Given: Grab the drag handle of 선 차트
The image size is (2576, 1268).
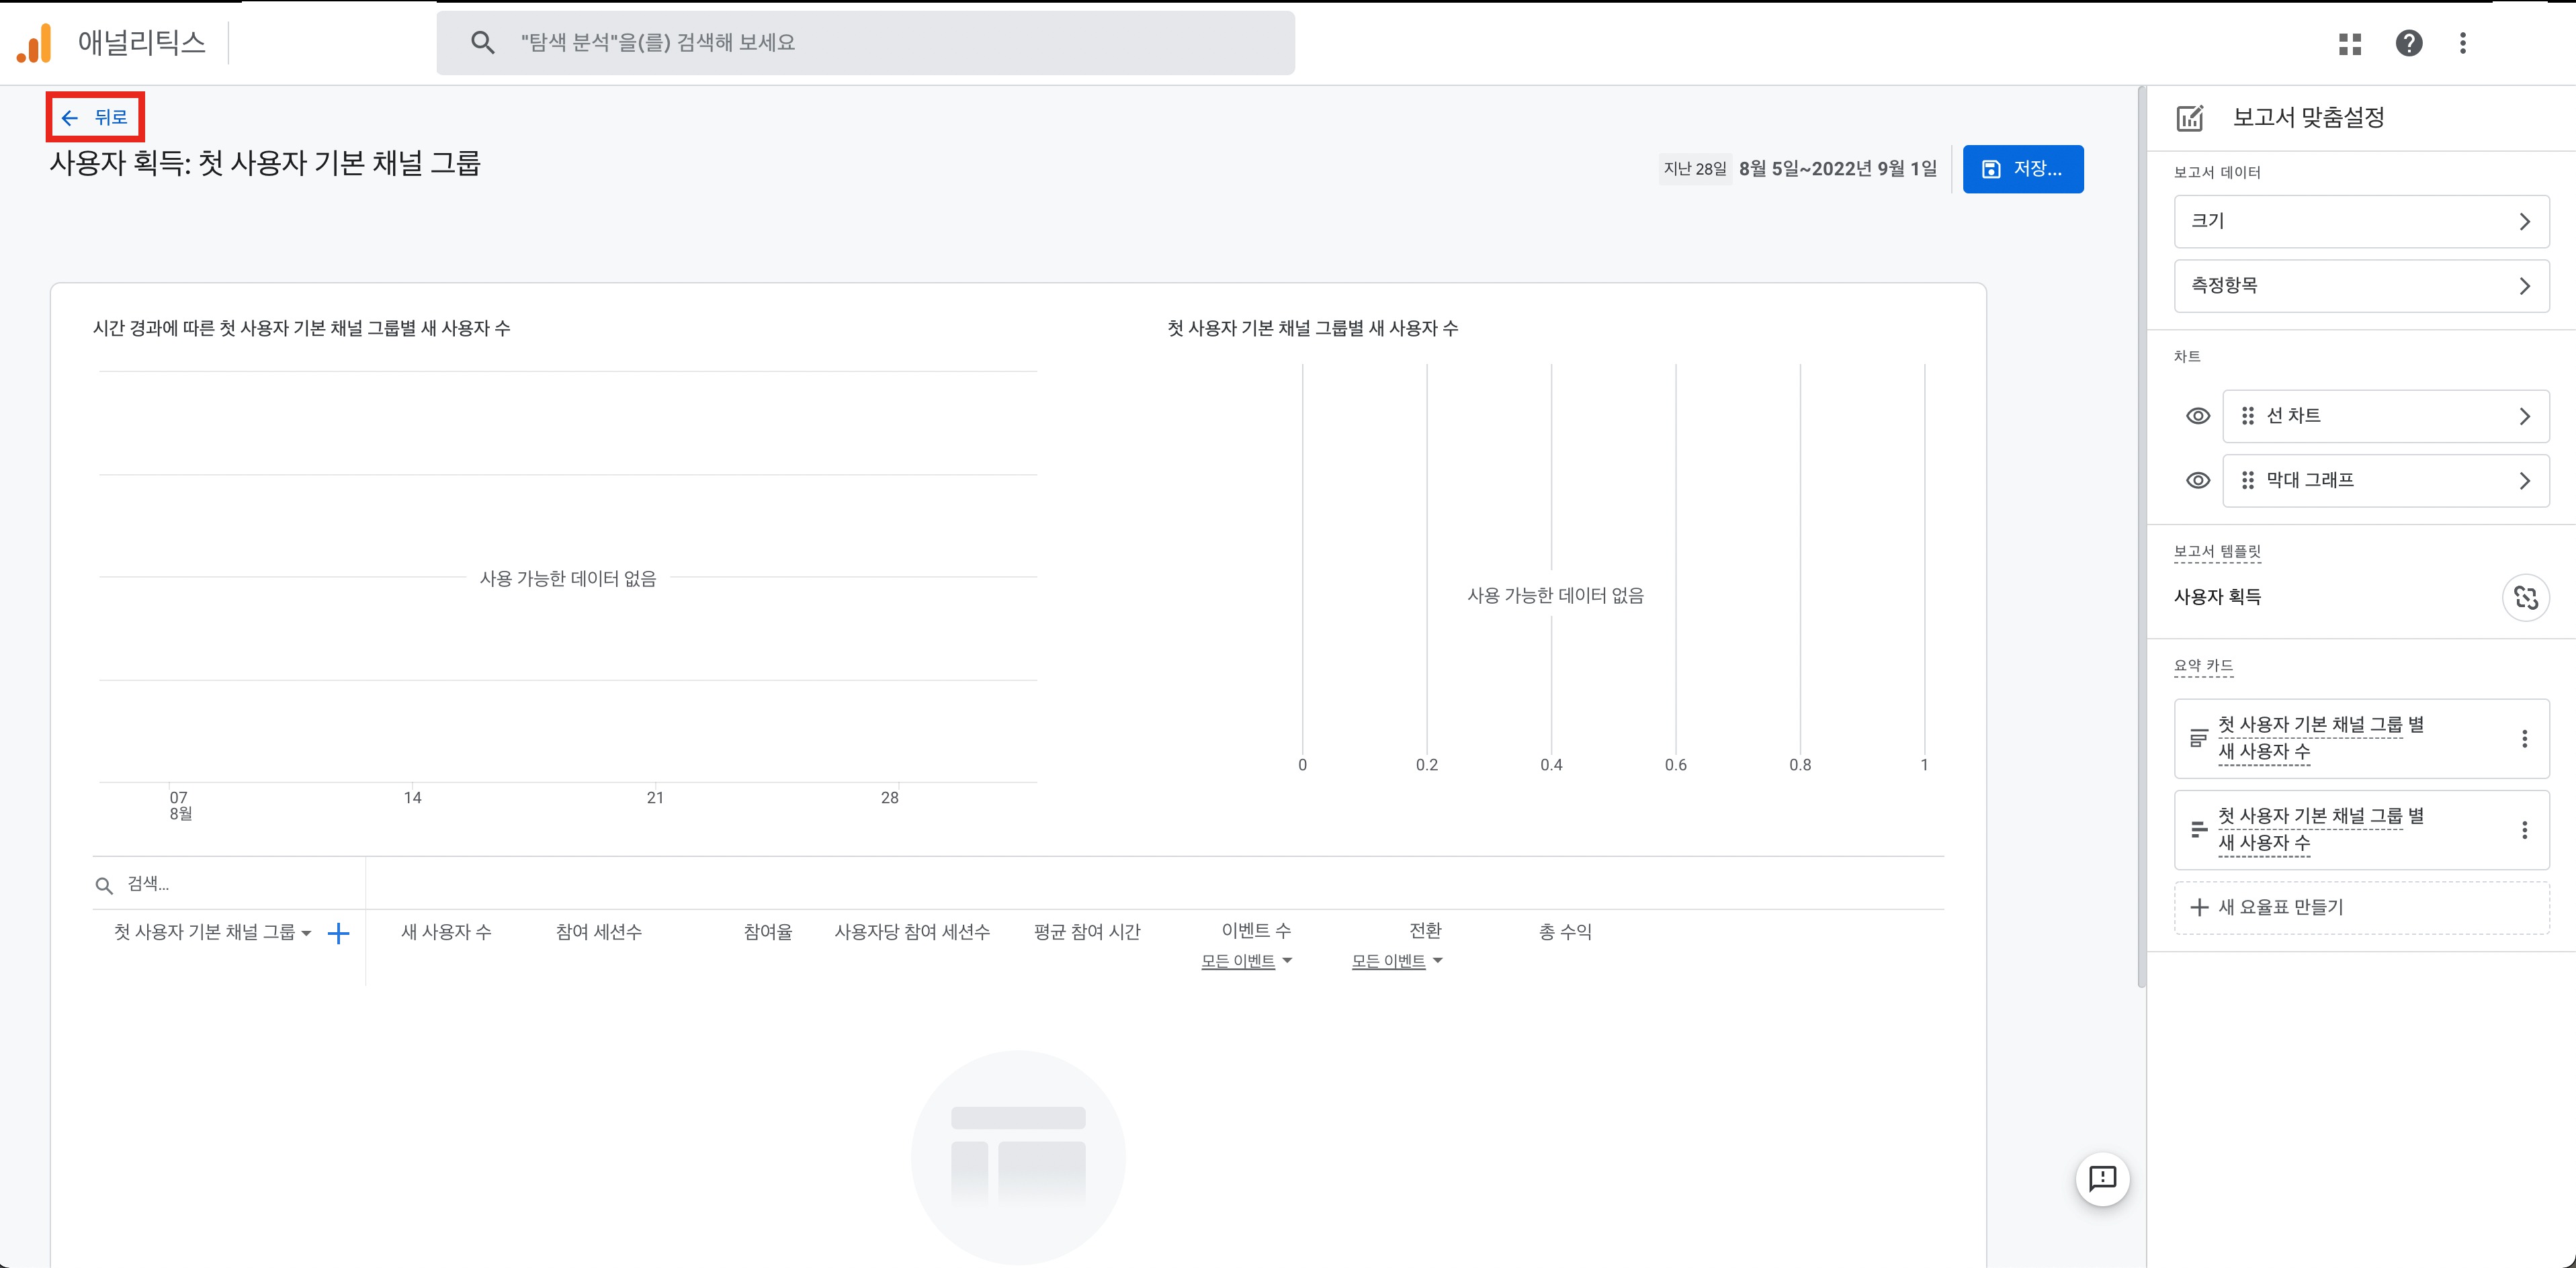Looking at the screenshot, I should point(2248,416).
